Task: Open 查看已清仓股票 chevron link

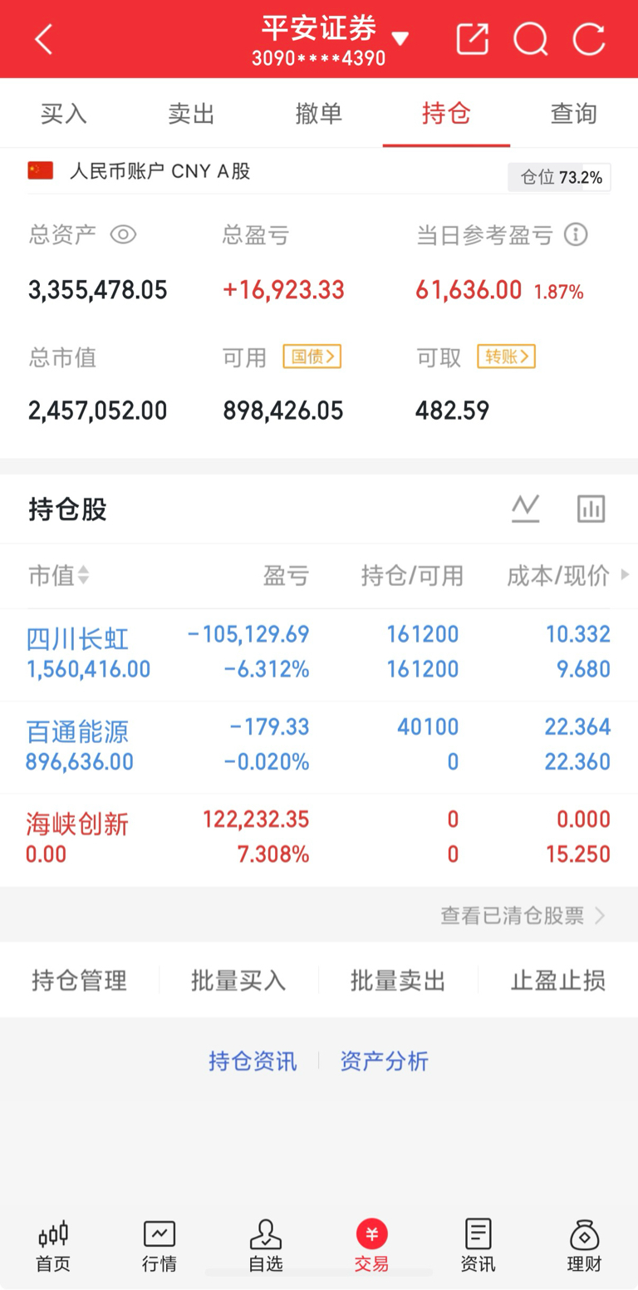Action: pos(523,915)
